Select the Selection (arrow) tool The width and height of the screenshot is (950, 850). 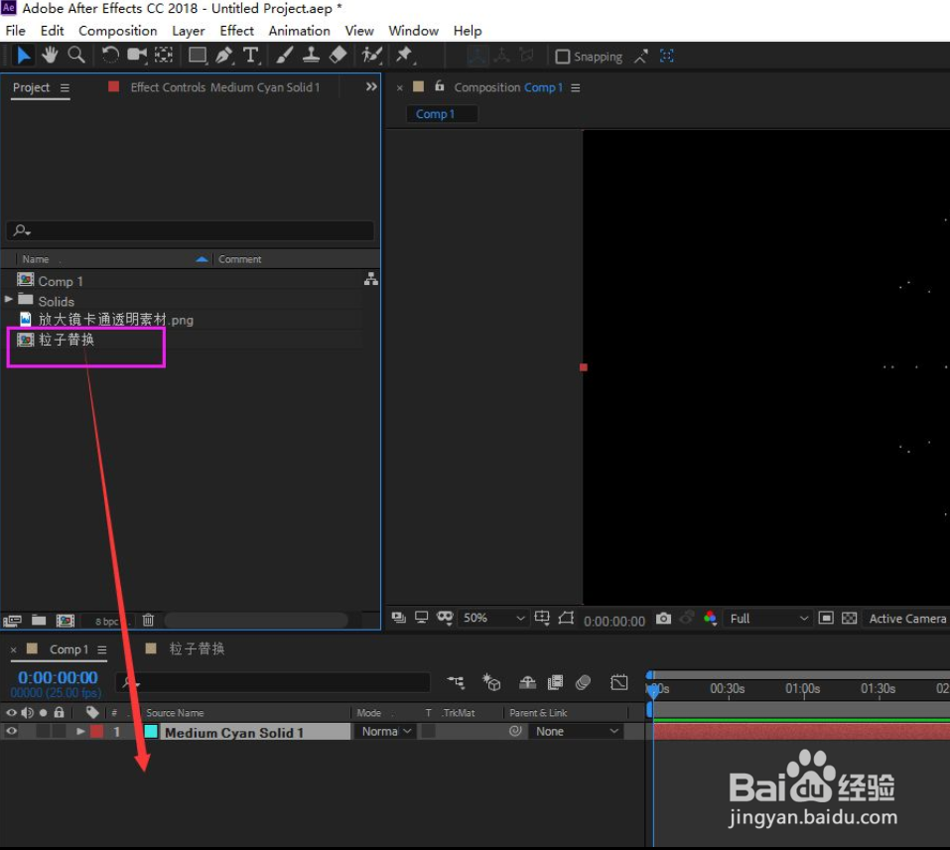click(23, 56)
